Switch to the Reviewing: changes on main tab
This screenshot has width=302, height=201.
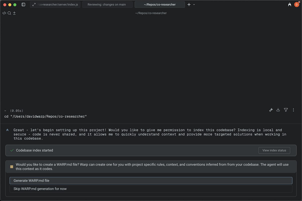(x=107, y=5)
